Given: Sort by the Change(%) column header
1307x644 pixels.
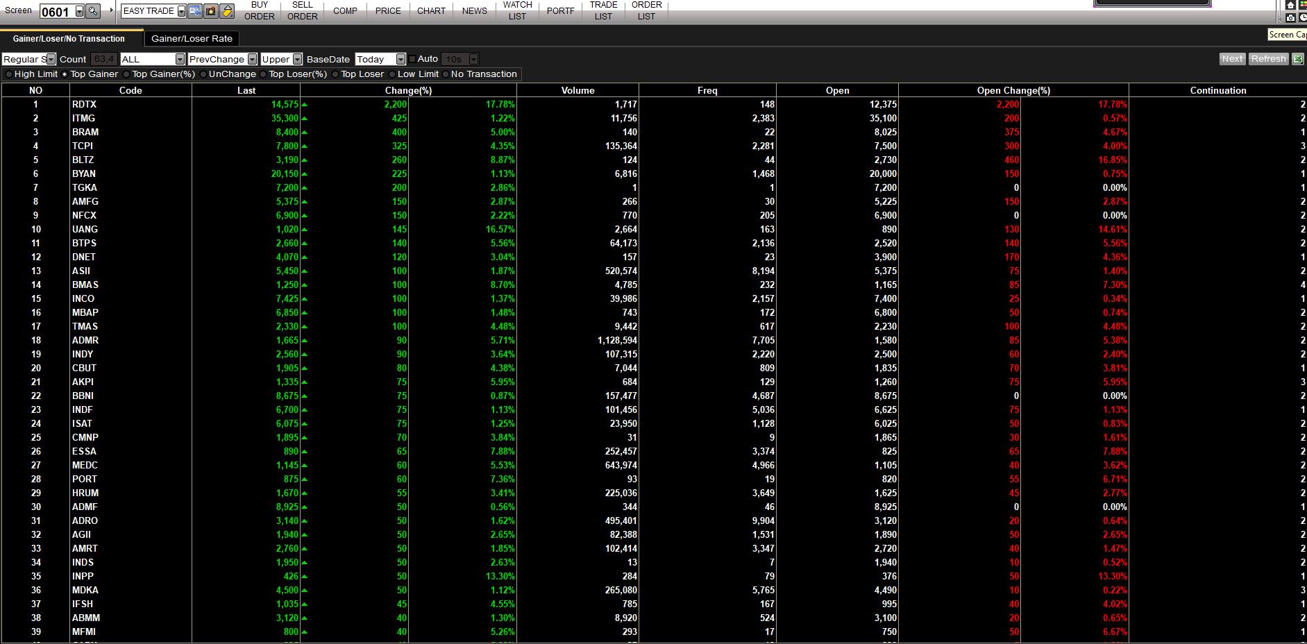Looking at the screenshot, I should [x=408, y=90].
